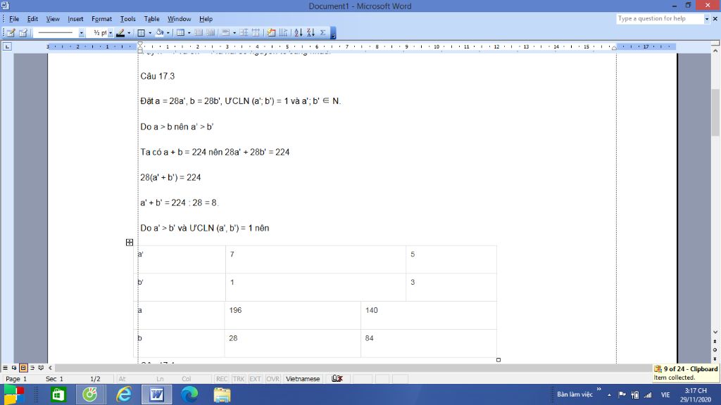Expand the Outside Border dropdown arrow
Screen dimensions: 721x405
pos(150,32)
